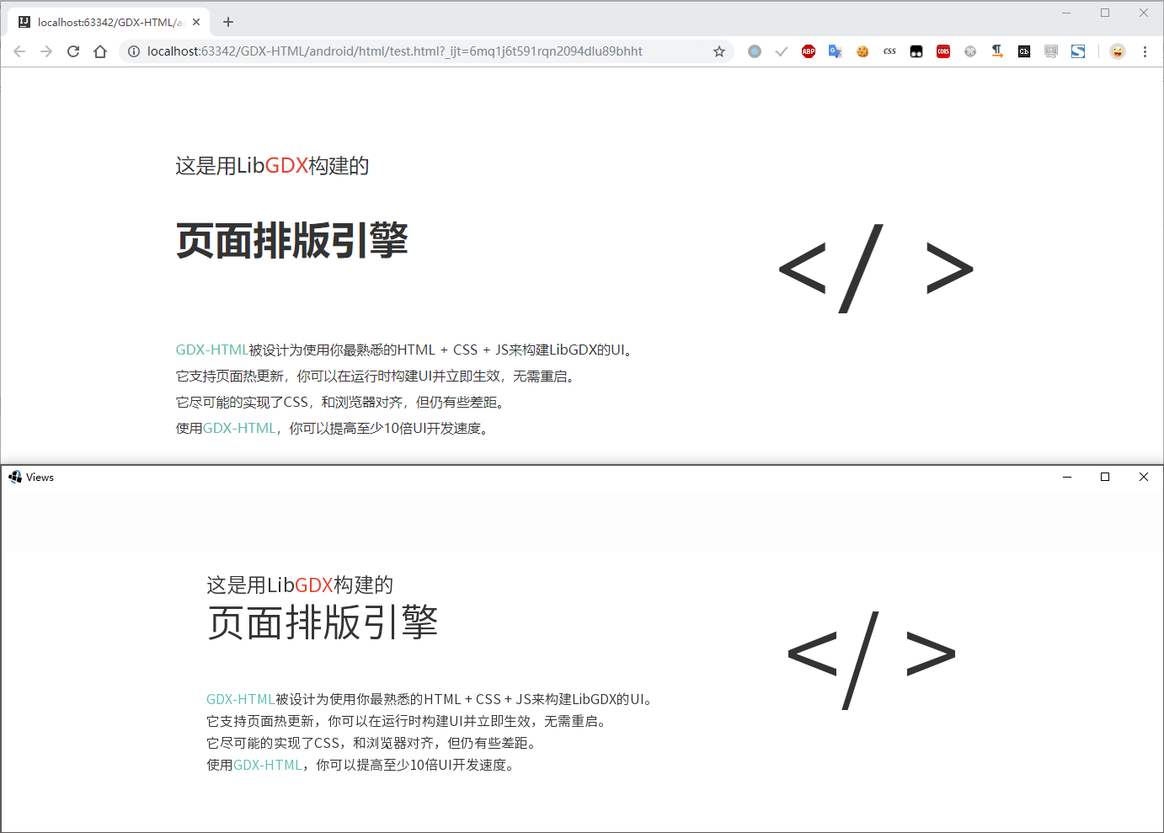This screenshot has height=833, width=1164.
Task: Toggle the red CORS extension
Action: [943, 51]
